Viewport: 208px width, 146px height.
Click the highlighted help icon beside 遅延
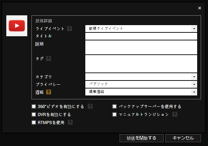pos(49,92)
